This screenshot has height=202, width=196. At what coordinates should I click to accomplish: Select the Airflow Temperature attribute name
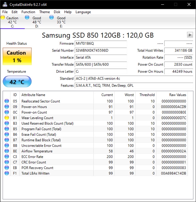tap(37, 151)
